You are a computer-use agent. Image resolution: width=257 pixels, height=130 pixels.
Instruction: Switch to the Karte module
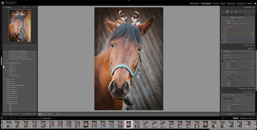(216, 3)
